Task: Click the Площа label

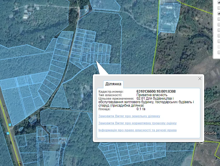Action: [x=104, y=109]
